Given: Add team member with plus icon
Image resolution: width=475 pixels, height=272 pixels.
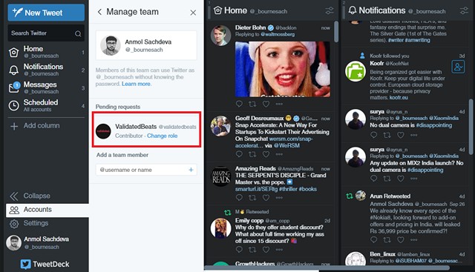Looking at the screenshot, I should coord(191,170).
